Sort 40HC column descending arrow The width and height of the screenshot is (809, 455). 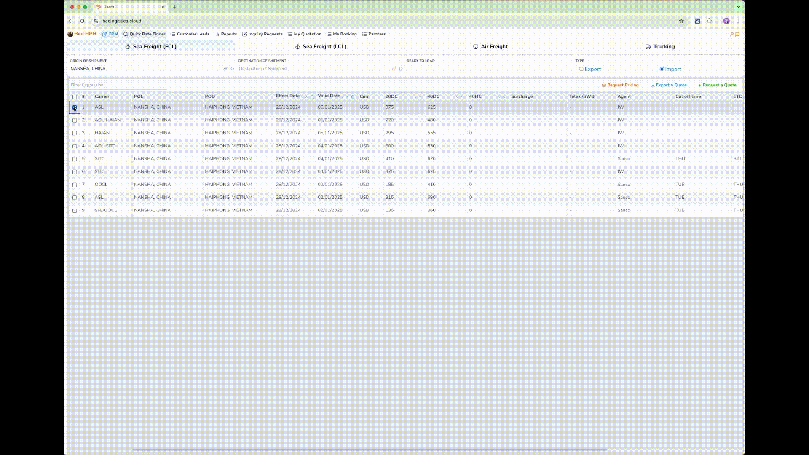pyautogui.click(x=499, y=97)
